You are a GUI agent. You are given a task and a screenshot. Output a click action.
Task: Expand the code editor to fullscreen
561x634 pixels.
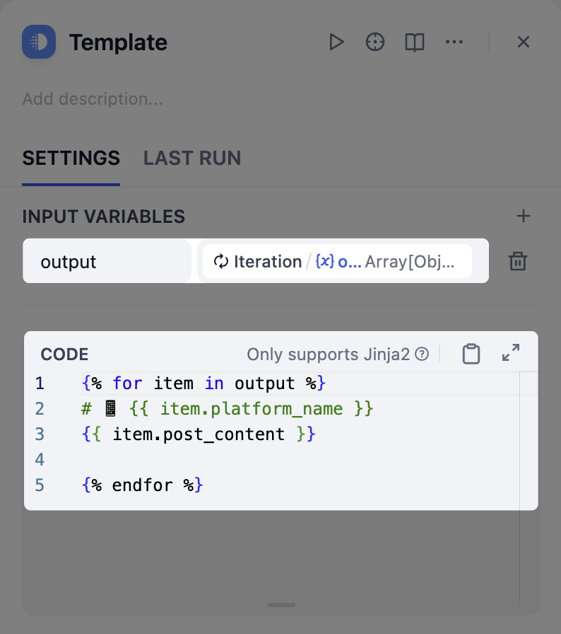pyautogui.click(x=510, y=352)
